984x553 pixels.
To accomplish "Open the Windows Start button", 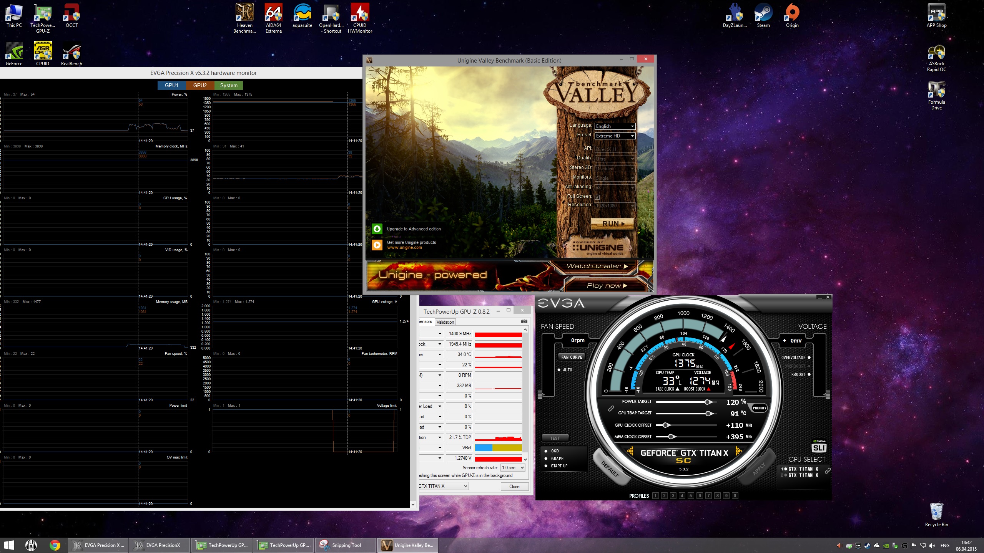I will tap(9, 545).
